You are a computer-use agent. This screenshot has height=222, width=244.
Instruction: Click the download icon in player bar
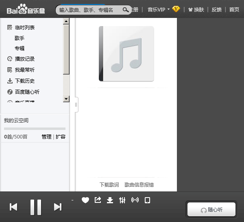coord(110,200)
